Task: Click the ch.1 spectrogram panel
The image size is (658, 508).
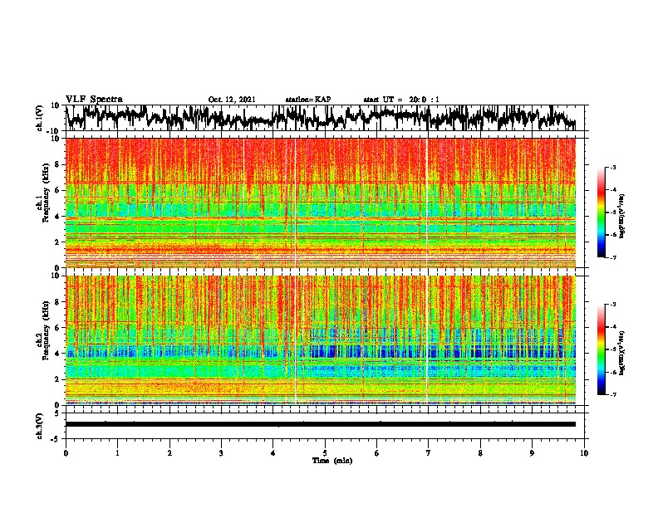Action: pyautogui.click(x=320, y=203)
